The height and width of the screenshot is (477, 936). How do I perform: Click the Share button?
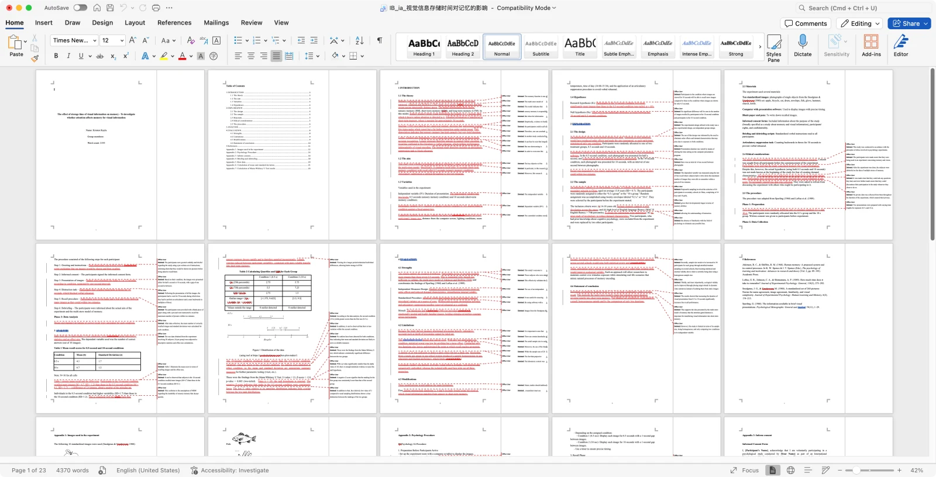(909, 23)
